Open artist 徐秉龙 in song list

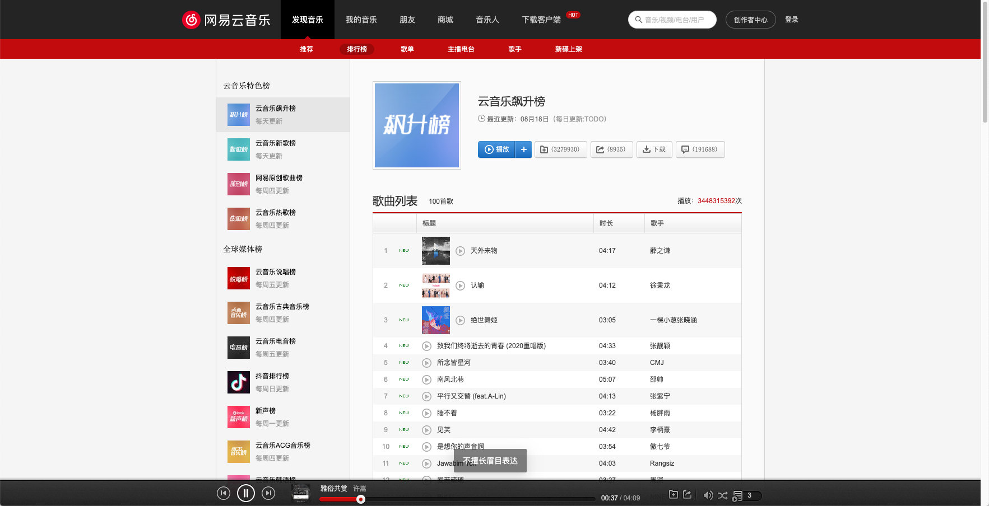pos(660,285)
